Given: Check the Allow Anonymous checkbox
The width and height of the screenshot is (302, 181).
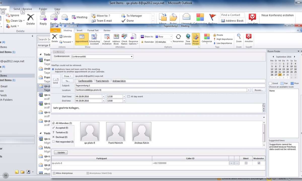Looking at the screenshot, I should point(54,173).
